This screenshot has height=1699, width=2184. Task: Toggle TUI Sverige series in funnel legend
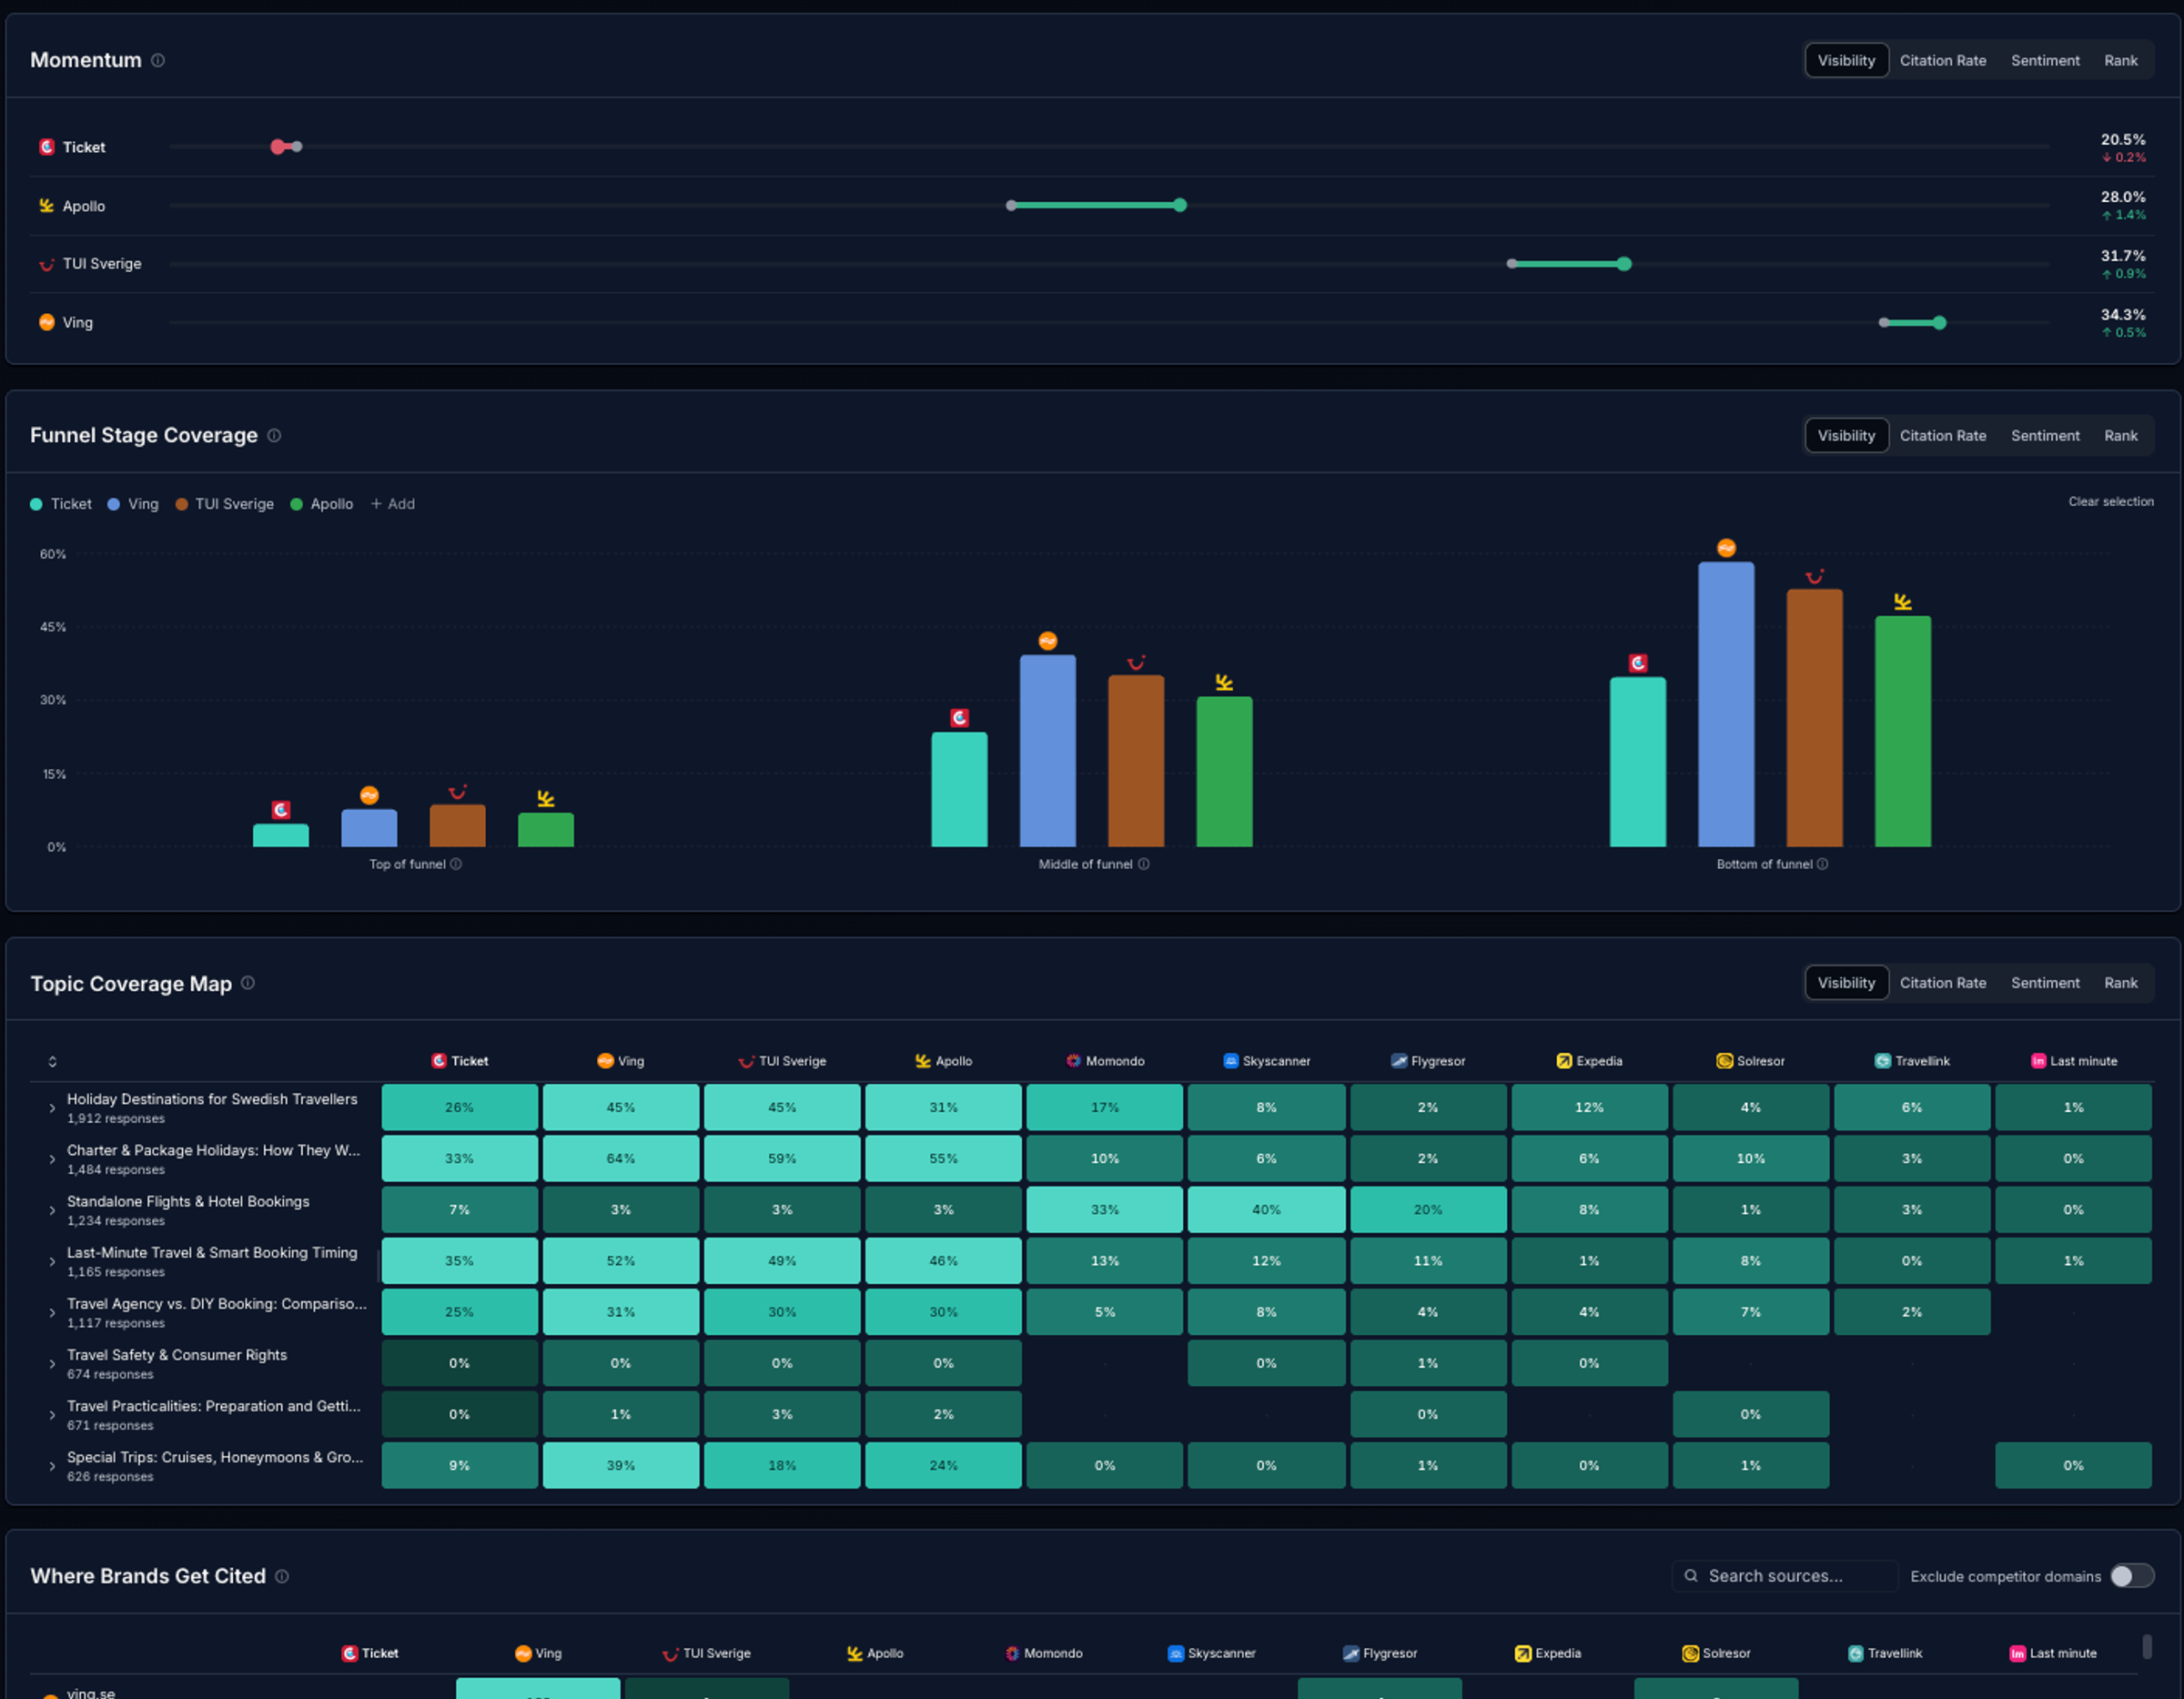[x=224, y=504]
